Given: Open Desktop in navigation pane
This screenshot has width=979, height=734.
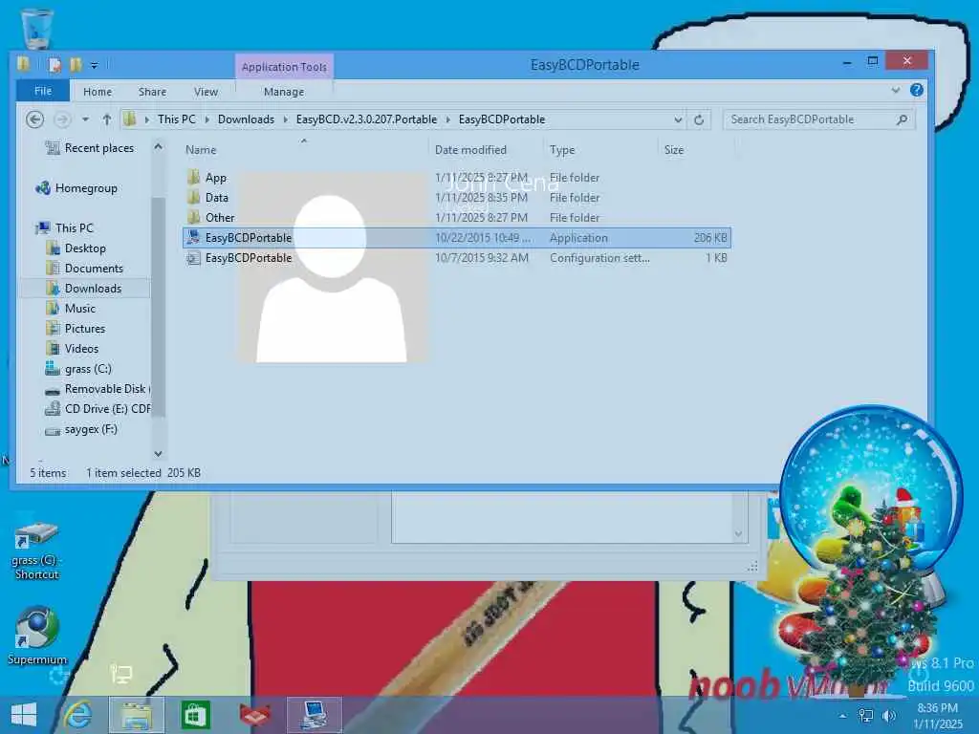Looking at the screenshot, I should [x=76, y=248].
